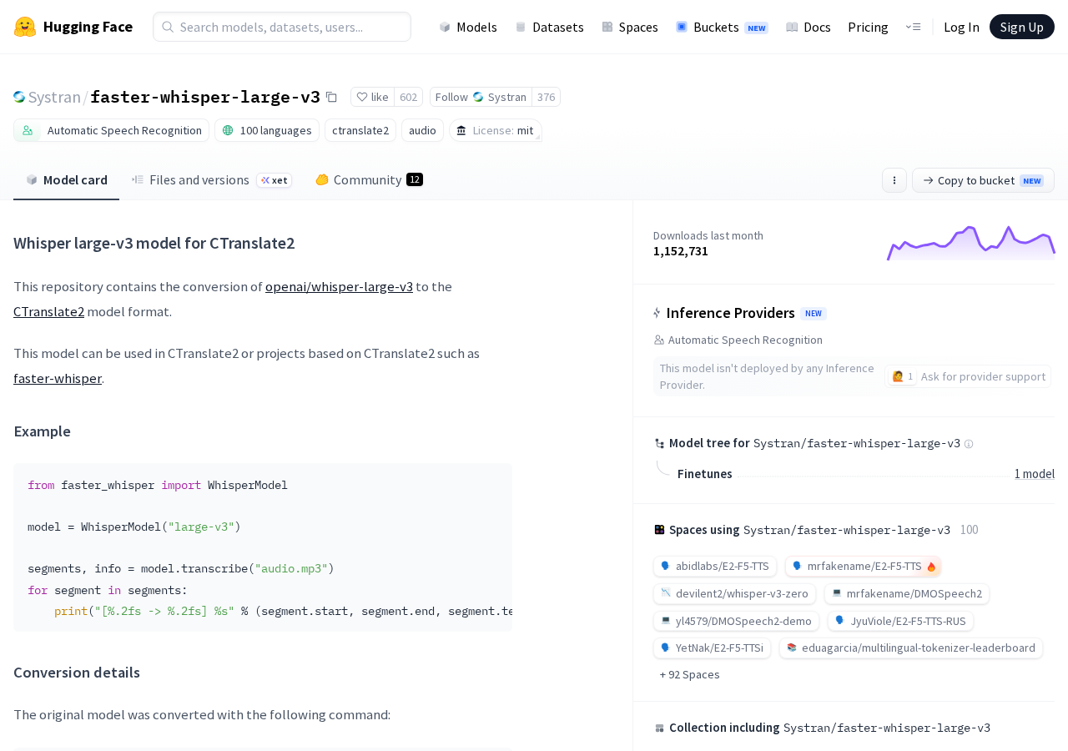1068x751 pixels.
Task: Click Ask for provider support button
Action: [968, 376]
